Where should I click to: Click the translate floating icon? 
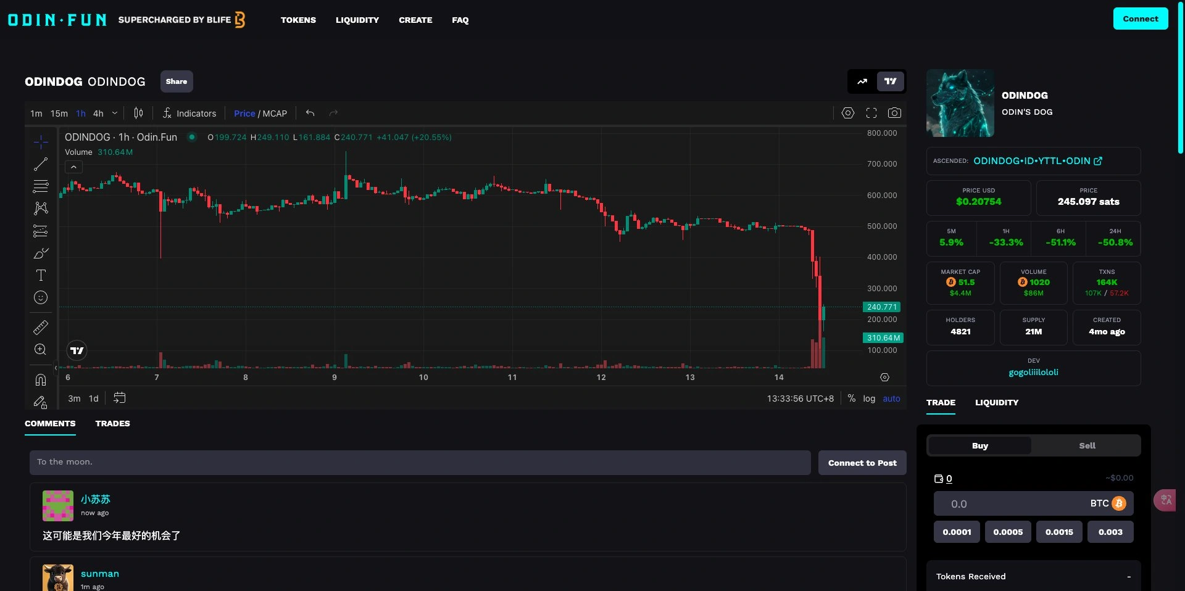tap(1165, 500)
